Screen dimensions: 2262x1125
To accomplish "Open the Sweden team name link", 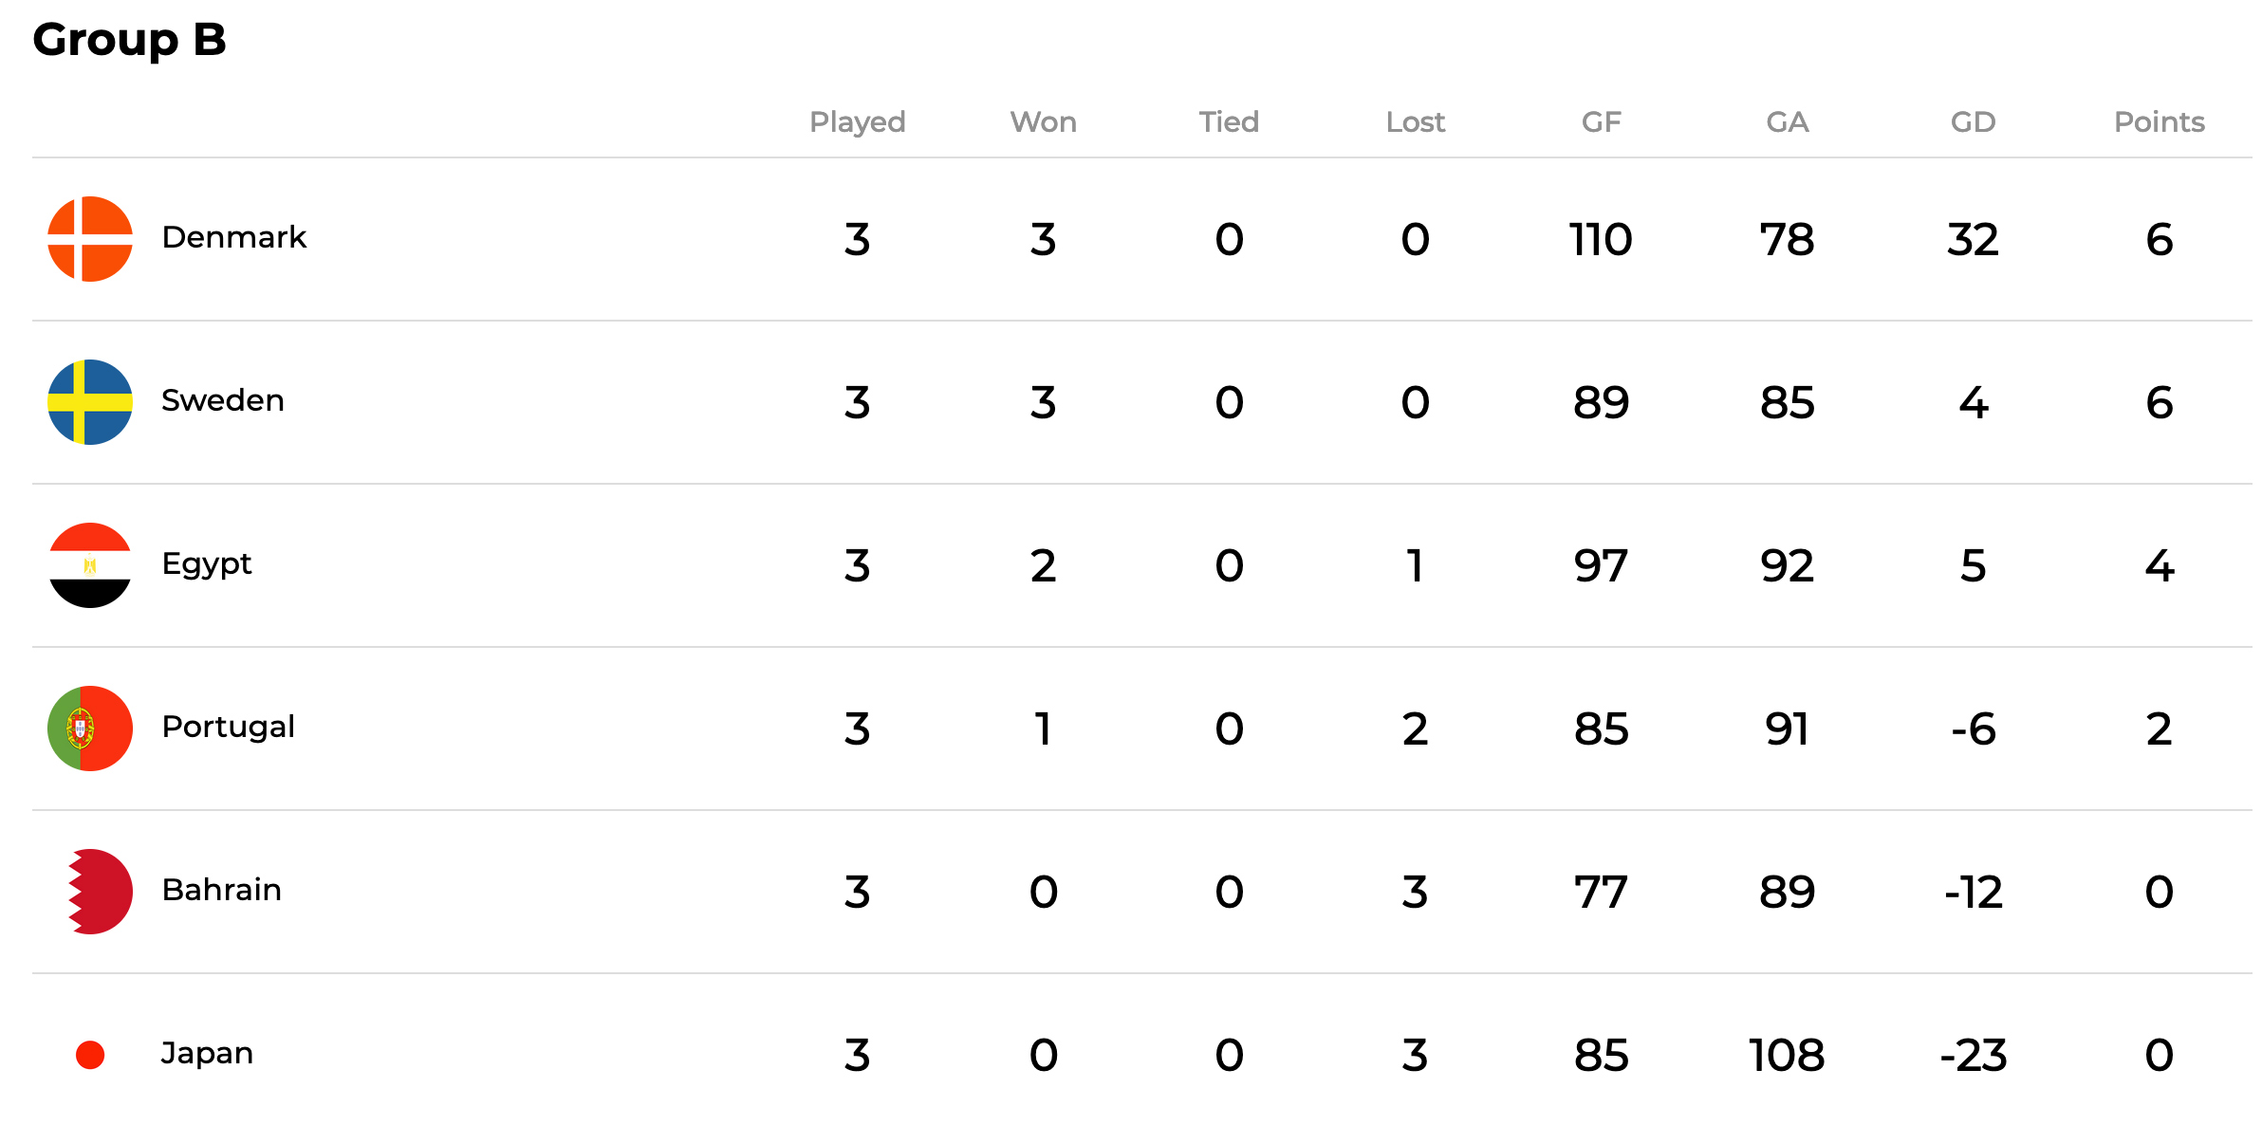I will click(x=223, y=400).
